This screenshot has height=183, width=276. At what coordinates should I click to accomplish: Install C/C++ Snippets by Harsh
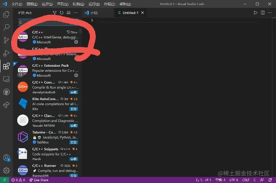coord(74,159)
